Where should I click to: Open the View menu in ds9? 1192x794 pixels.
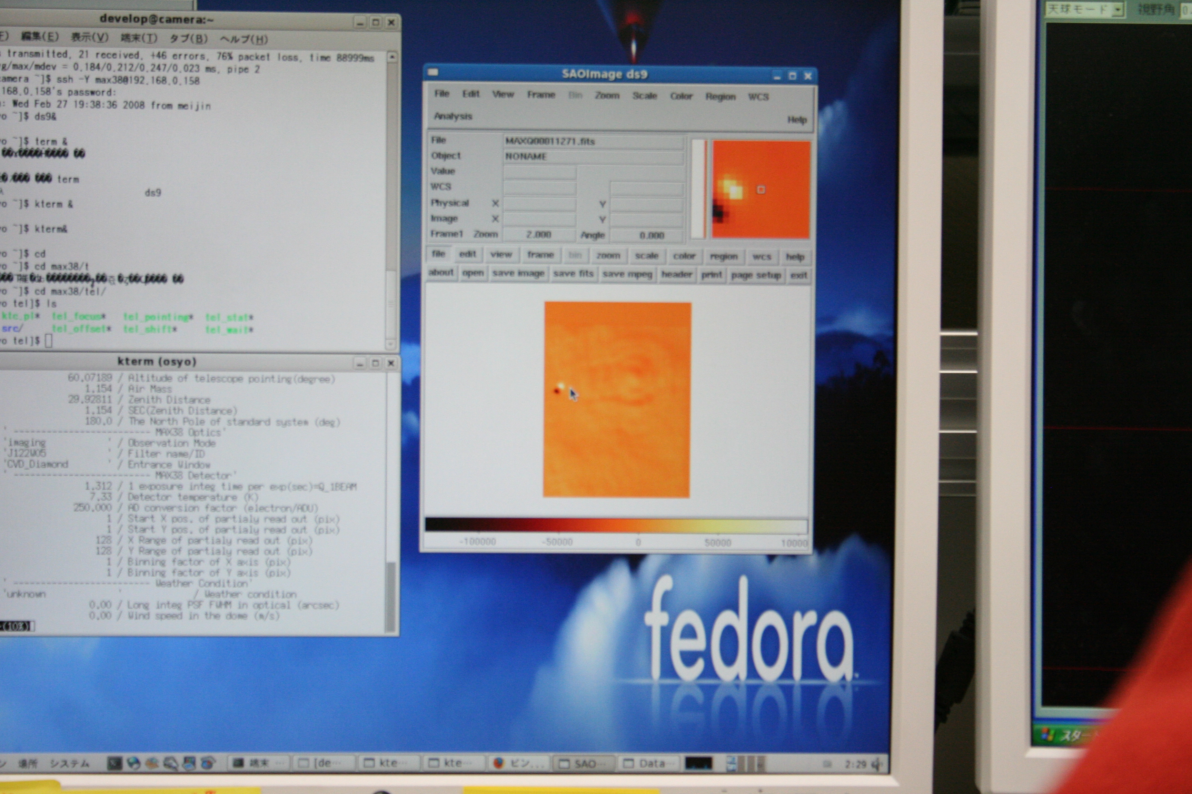click(x=503, y=94)
